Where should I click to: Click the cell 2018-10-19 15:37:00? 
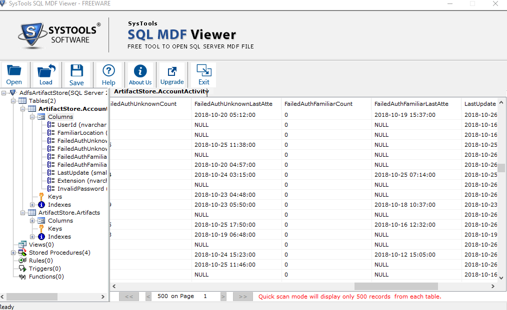click(x=405, y=115)
